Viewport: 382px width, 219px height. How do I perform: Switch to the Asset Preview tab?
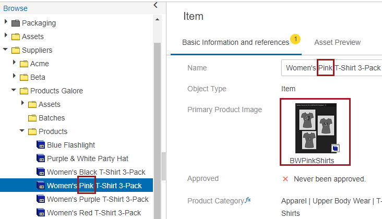pyautogui.click(x=337, y=42)
